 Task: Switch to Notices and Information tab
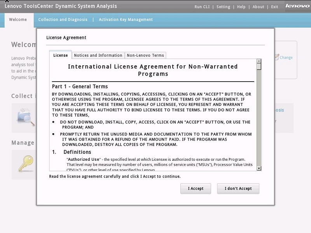click(x=98, y=55)
